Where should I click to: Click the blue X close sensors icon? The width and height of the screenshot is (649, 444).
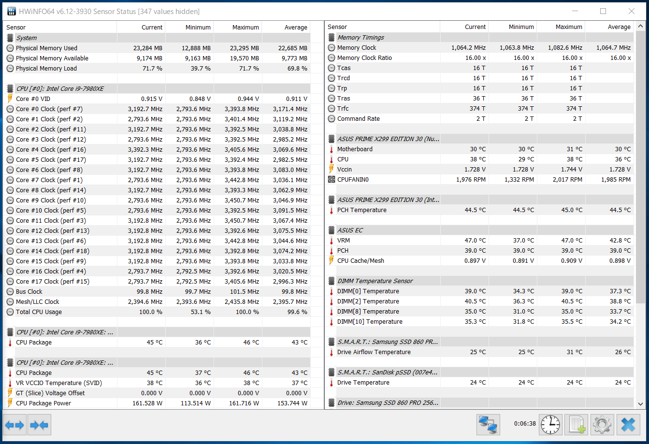tap(628, 425)
